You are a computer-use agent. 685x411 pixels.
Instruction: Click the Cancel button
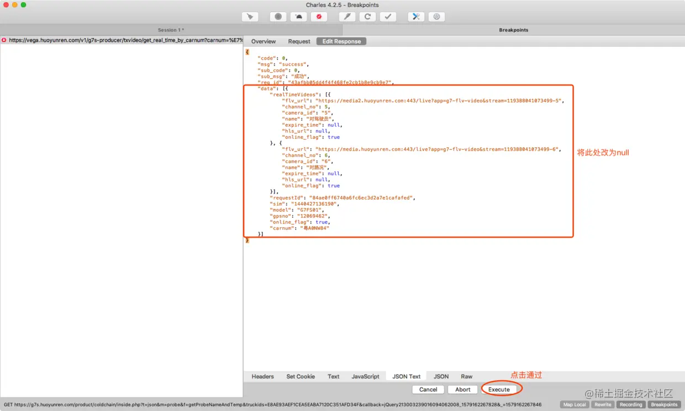[x=428, y=389]
